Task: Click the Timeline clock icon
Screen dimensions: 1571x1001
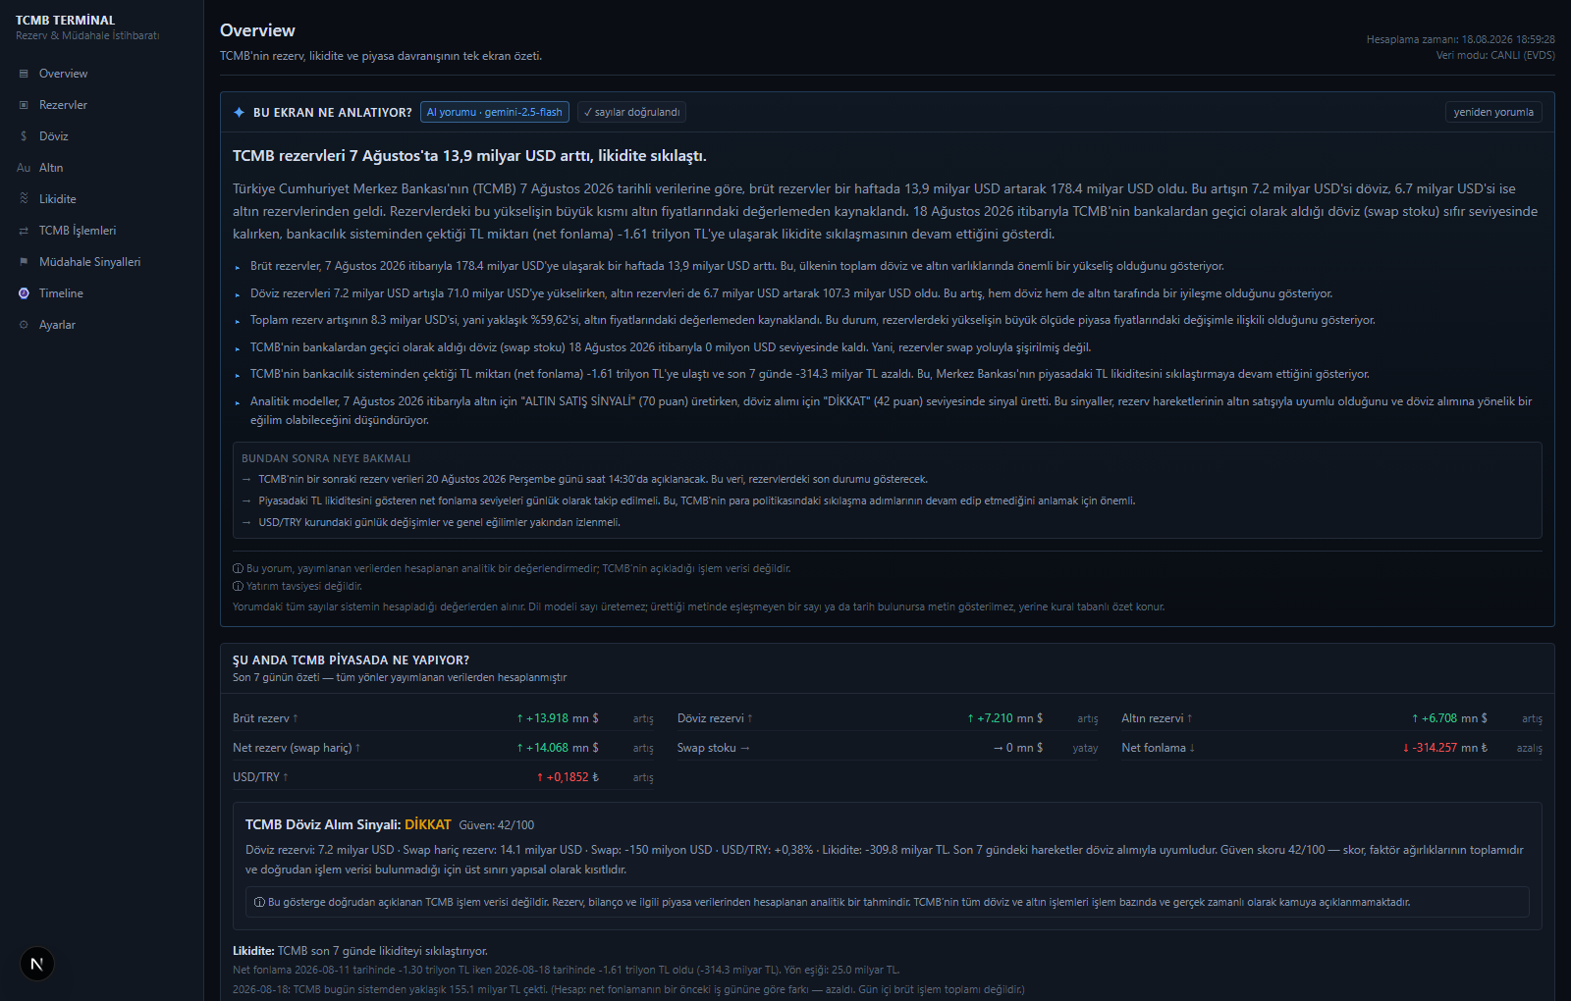Action: pos(24,293)
